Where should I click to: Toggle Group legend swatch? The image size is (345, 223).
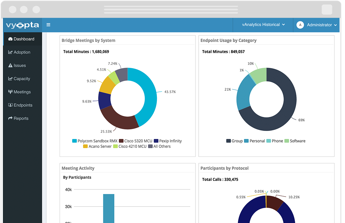(x=228, y=141)
